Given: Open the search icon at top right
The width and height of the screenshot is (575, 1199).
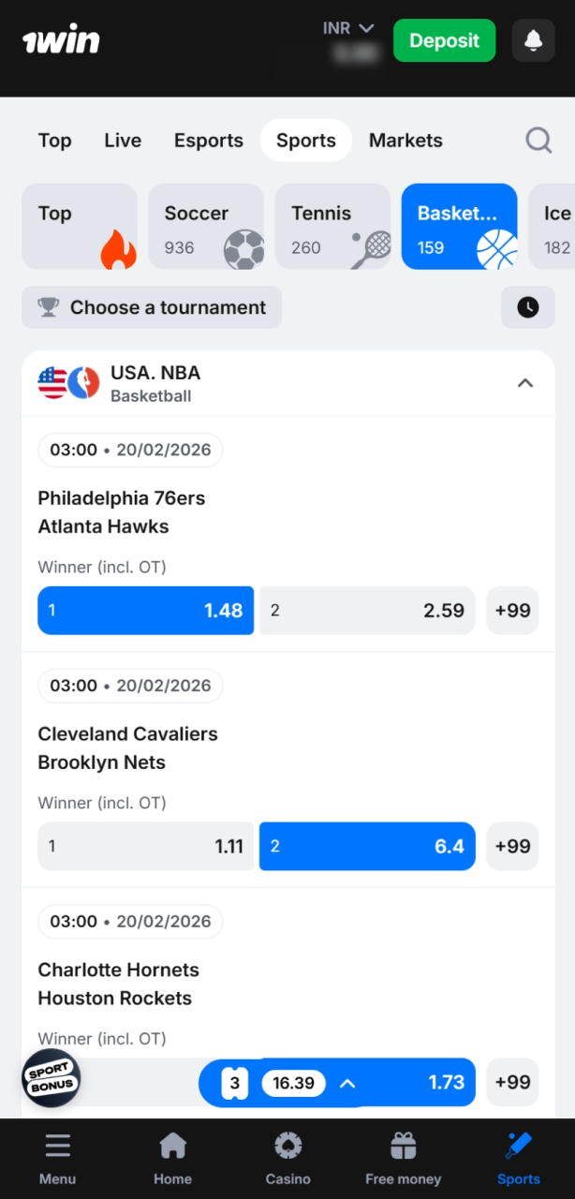Looking at the screenshot, I should pos(538,140).
